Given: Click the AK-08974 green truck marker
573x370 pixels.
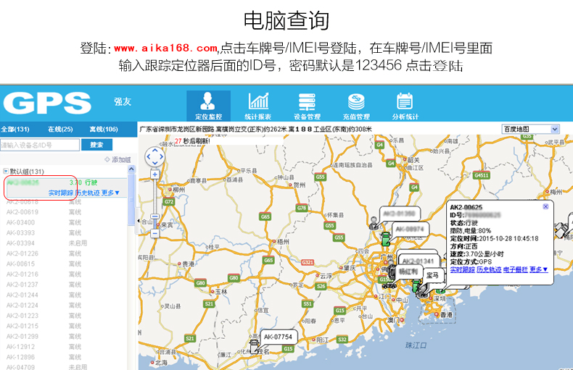Looking at the screenshot, I should click(x=386, y=239).
